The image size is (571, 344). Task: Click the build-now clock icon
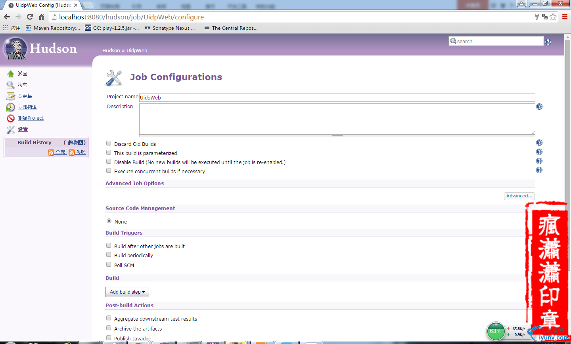[x=11, y=107]
